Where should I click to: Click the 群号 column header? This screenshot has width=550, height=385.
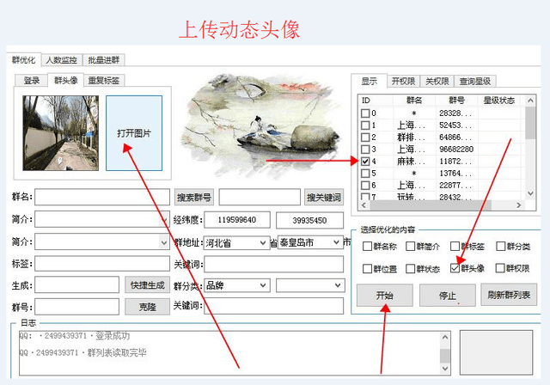[x=456, y=101]
